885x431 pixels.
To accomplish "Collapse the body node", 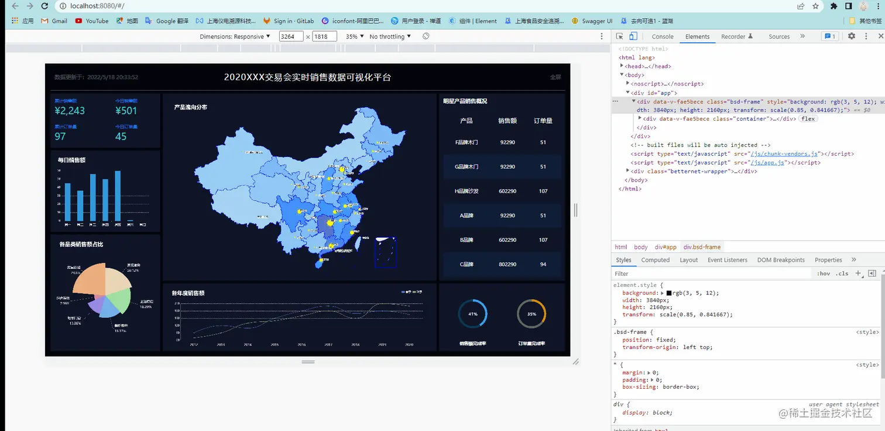I will coord(622,75).
